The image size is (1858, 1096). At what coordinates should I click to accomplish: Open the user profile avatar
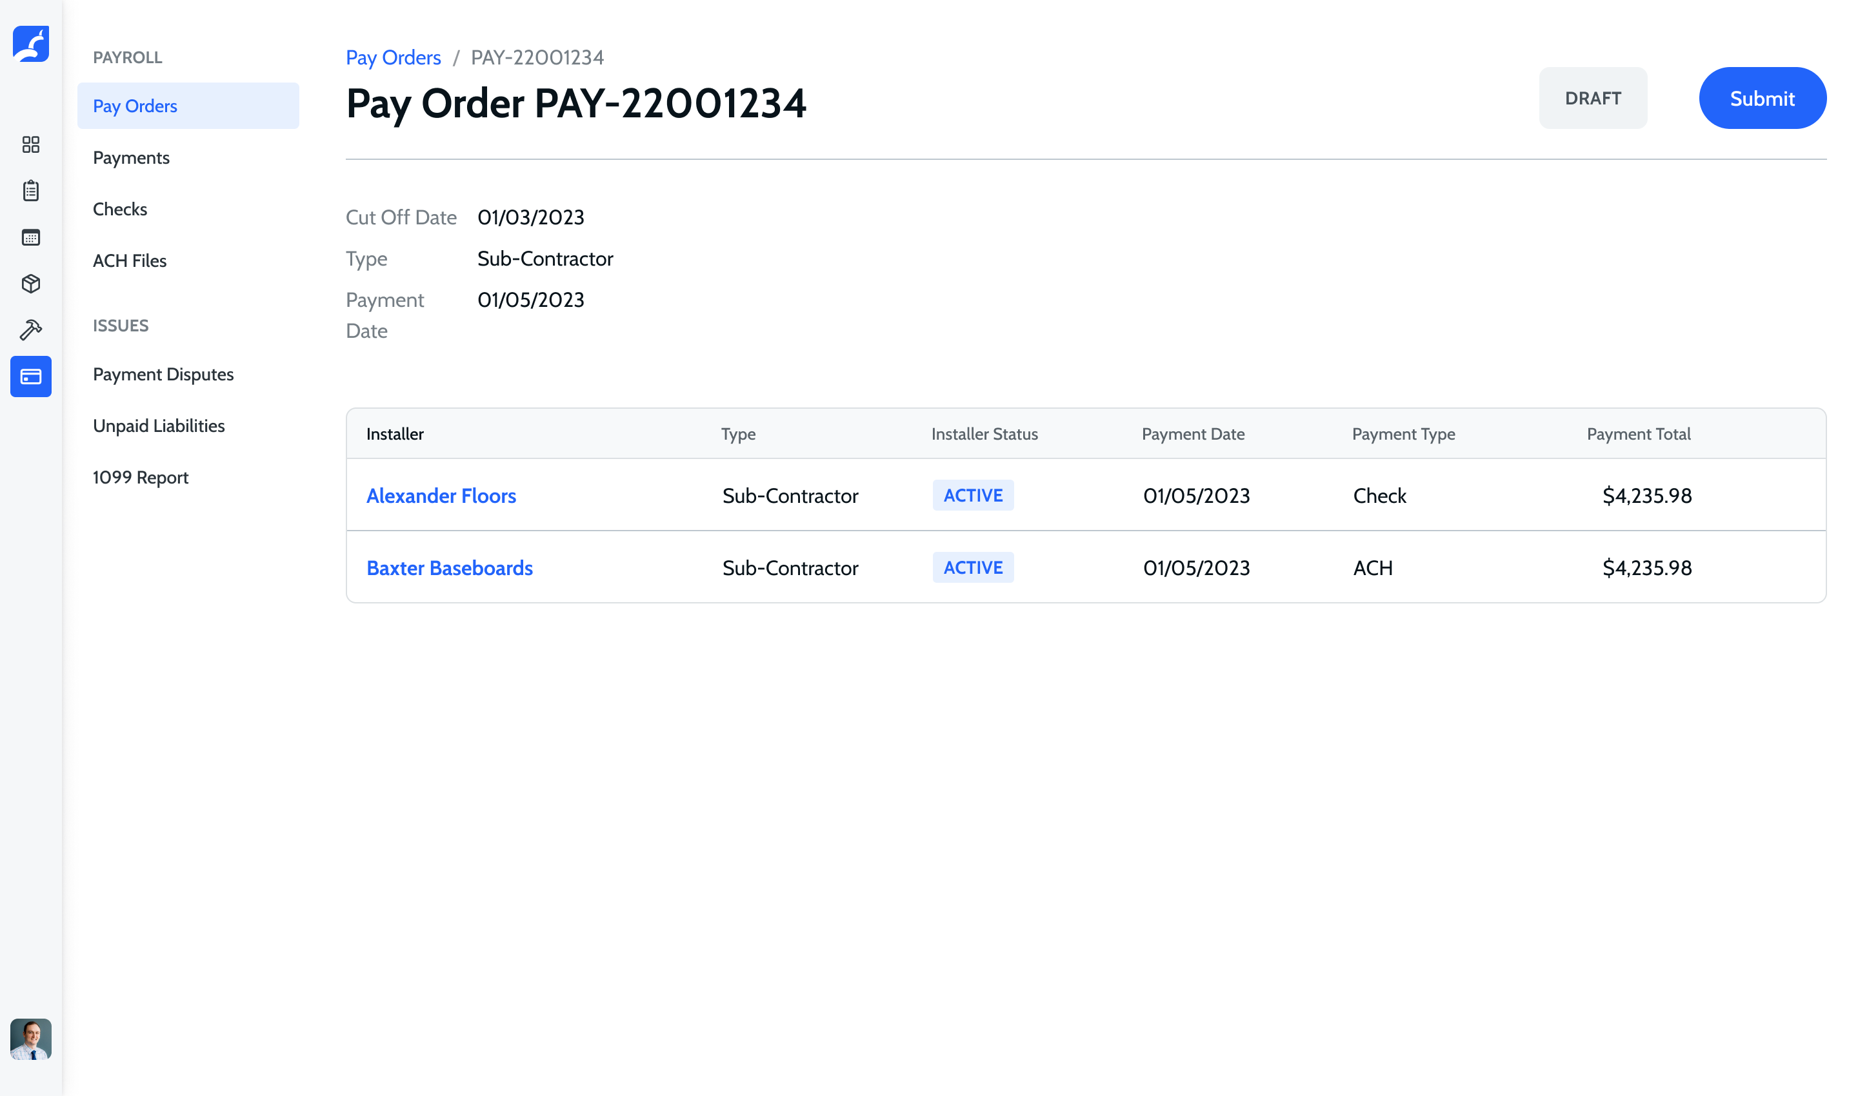point(30,1039)
